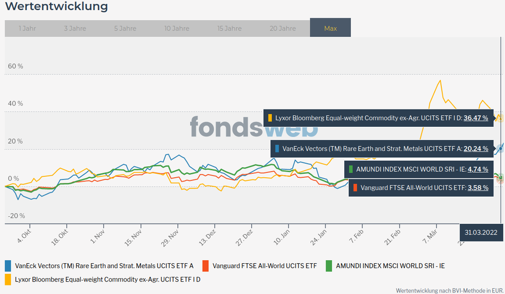Show the 20 Jahre performance tab

click(283, 28)
